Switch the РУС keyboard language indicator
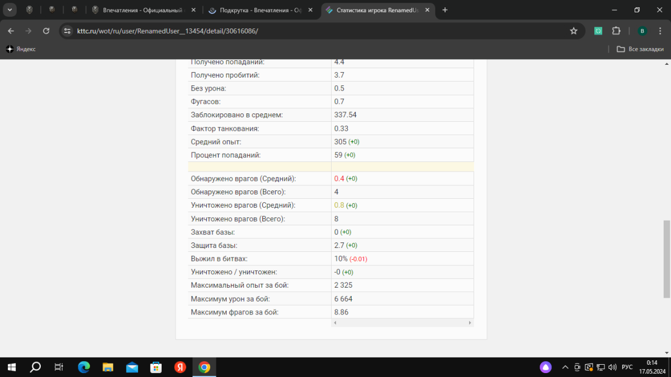671x377 pixels. pos(627,367)
